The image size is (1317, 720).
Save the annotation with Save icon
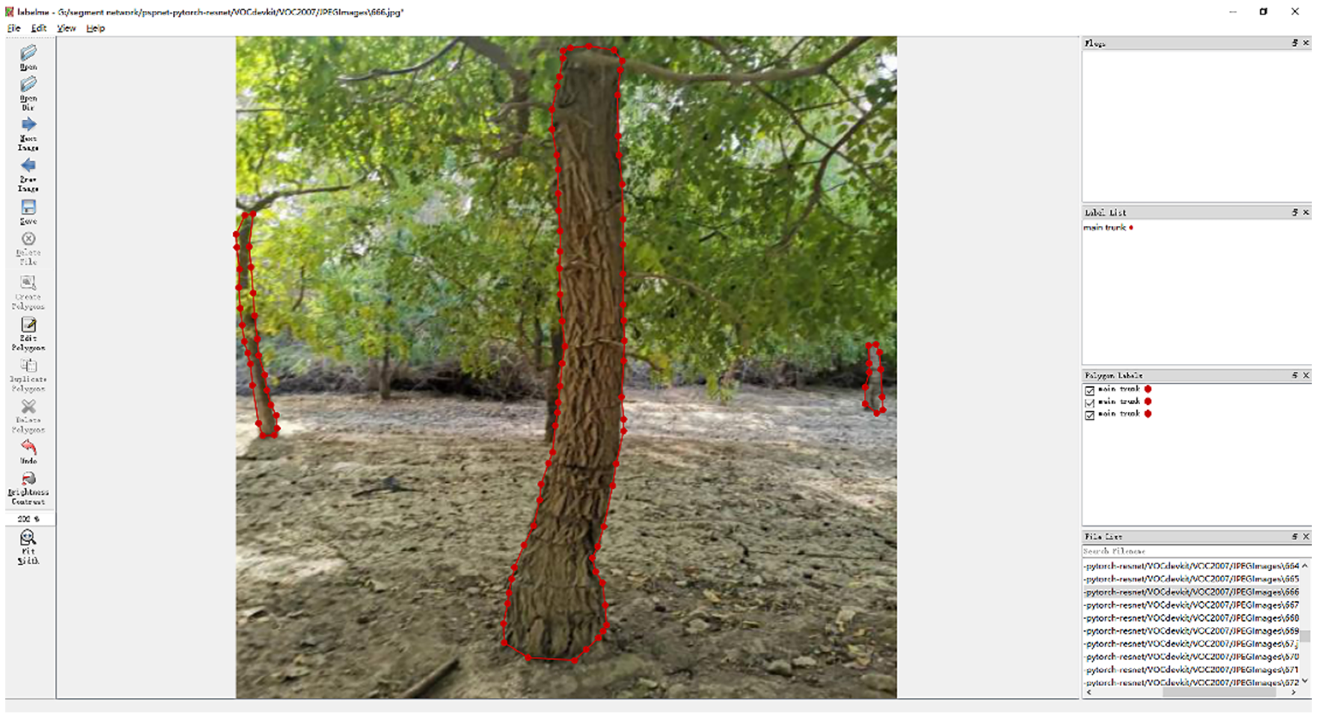28,207
